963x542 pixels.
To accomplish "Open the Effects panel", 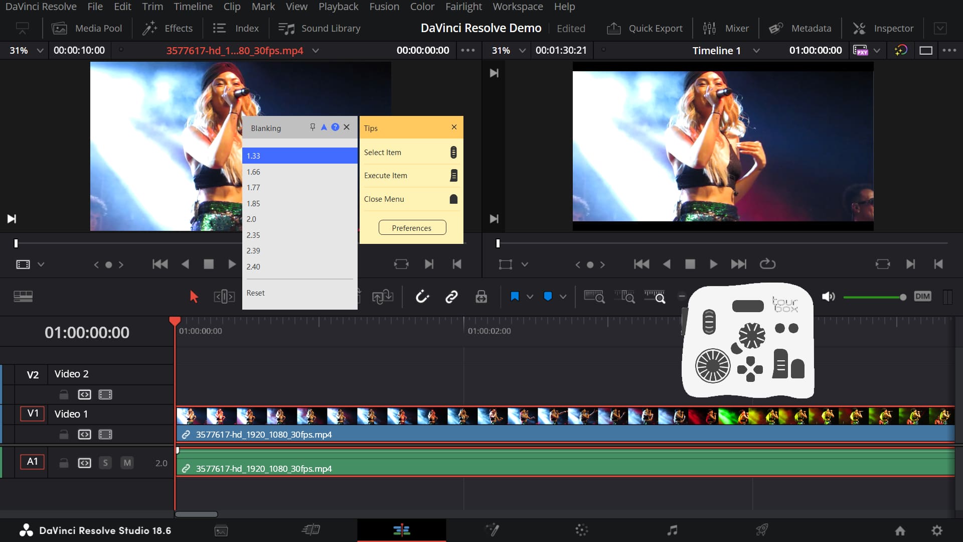I will point(168,29).
